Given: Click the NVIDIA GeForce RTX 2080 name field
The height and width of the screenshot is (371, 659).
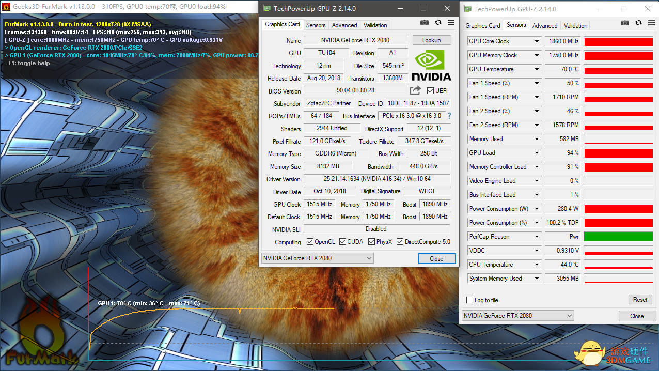Looking at the screenshot, I should 355,40.
